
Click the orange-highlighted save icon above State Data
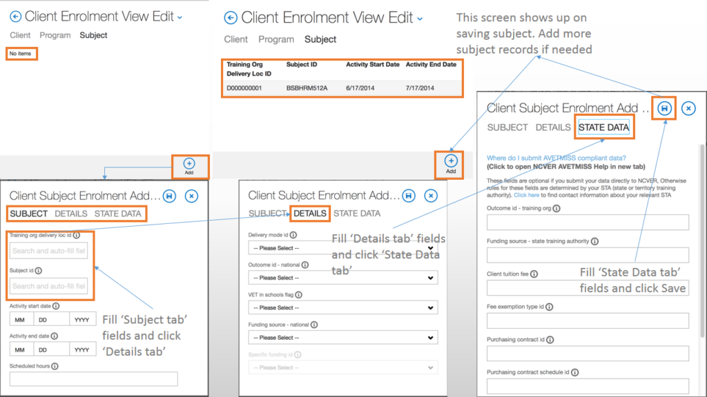click(664, 108)
